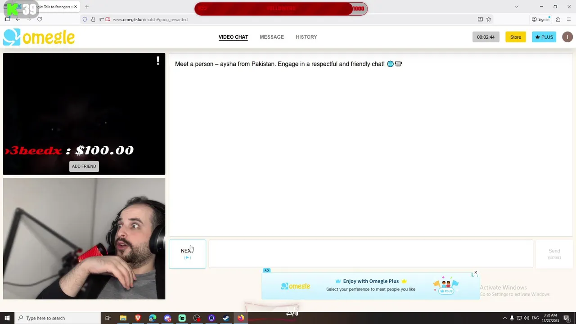The width and height of the screenshot is (576, 324).
Task: Click the site permissions icon in address bar
Action: pos(101,19)
